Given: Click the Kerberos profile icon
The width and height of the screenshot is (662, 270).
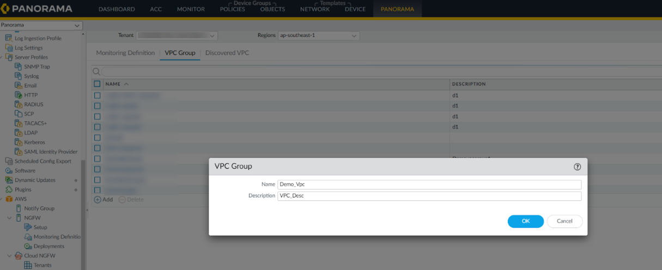Looking at the screenshot, I should 19,142.
